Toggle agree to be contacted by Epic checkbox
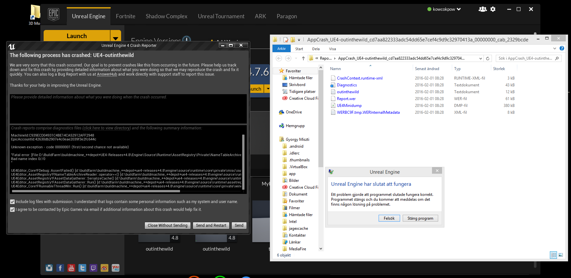The image size is (571, 278). pos(12,210)
